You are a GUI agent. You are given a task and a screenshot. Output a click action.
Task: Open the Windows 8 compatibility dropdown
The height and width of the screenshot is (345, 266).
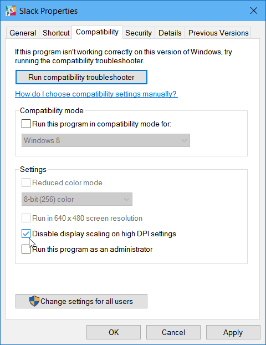[106, 140]
